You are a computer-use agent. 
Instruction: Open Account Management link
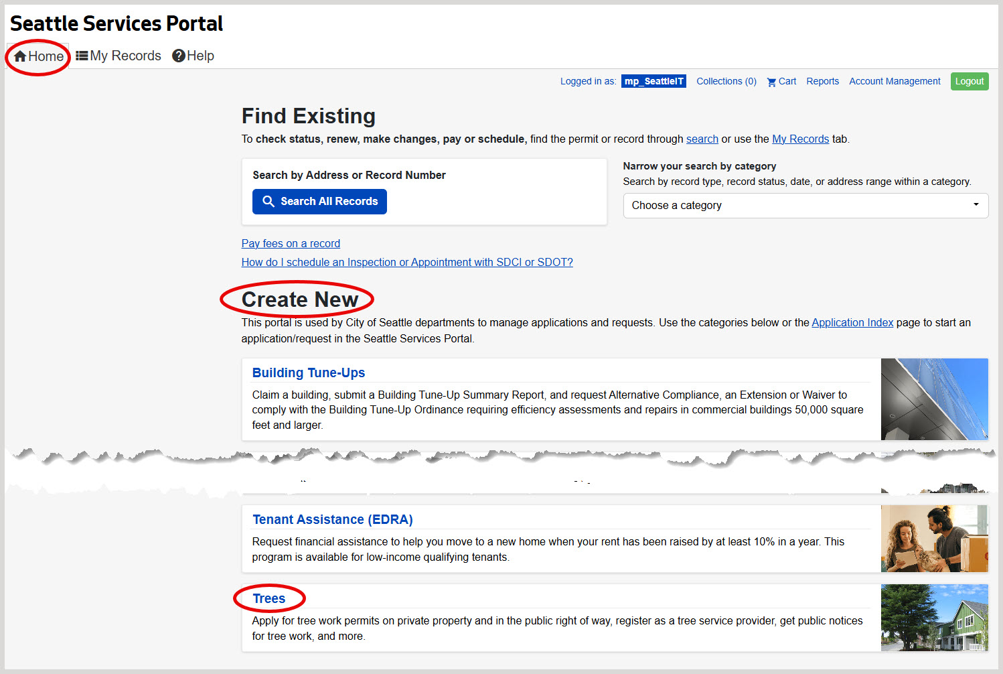click(895, 81)
